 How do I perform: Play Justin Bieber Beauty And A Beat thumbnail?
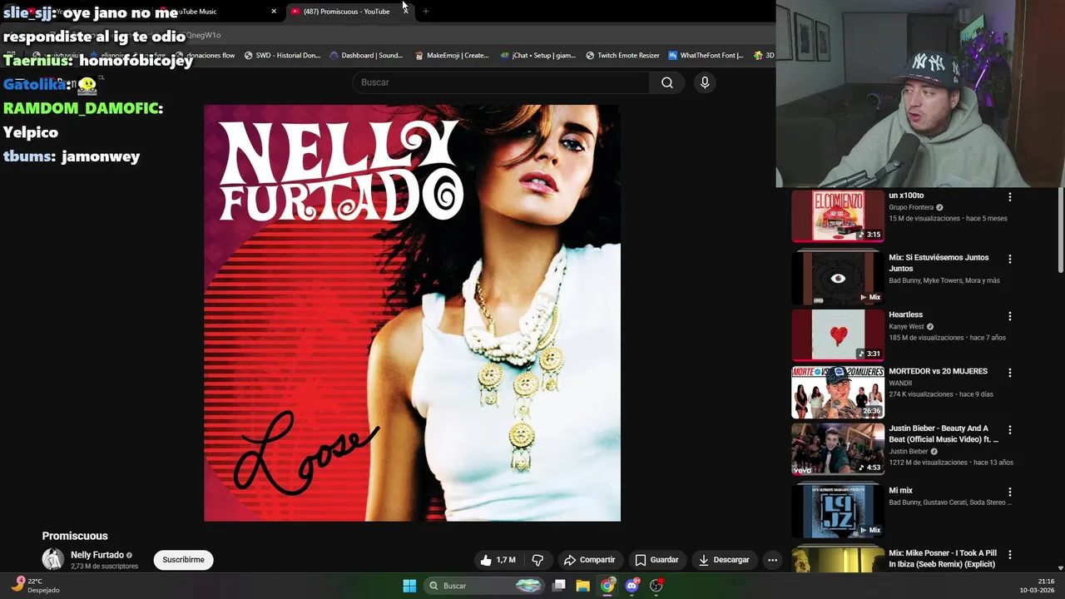[837, 448]
